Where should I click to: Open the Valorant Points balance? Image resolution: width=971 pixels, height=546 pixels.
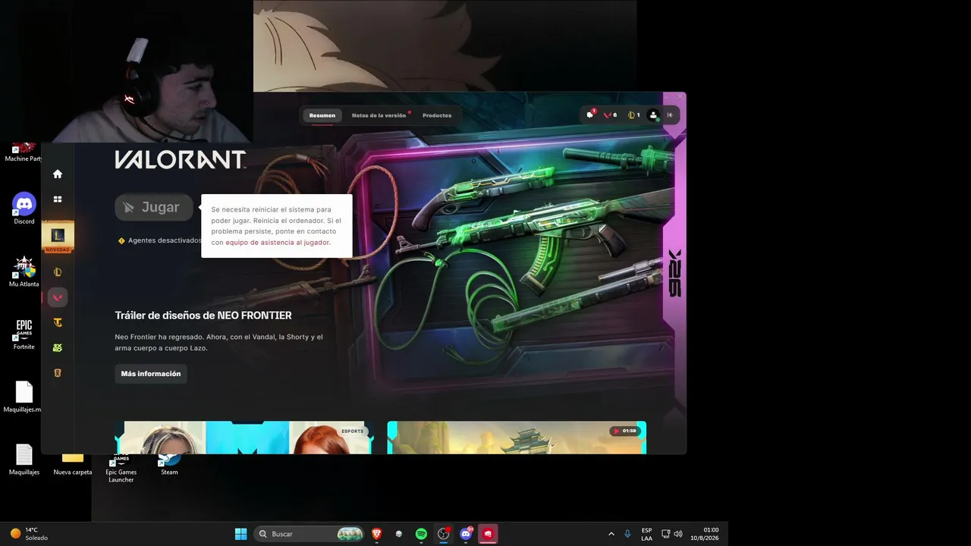pyautogui.click(x=609, y=115)
